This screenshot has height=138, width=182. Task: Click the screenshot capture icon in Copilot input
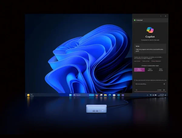tap(136, 90)
